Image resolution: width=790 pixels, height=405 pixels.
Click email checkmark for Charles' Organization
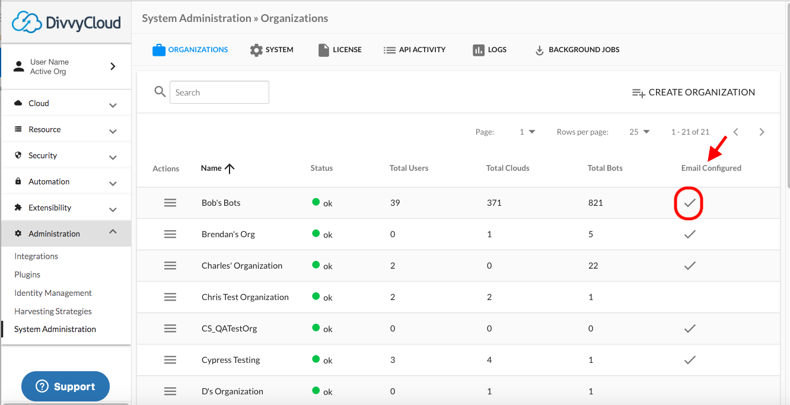689,266
